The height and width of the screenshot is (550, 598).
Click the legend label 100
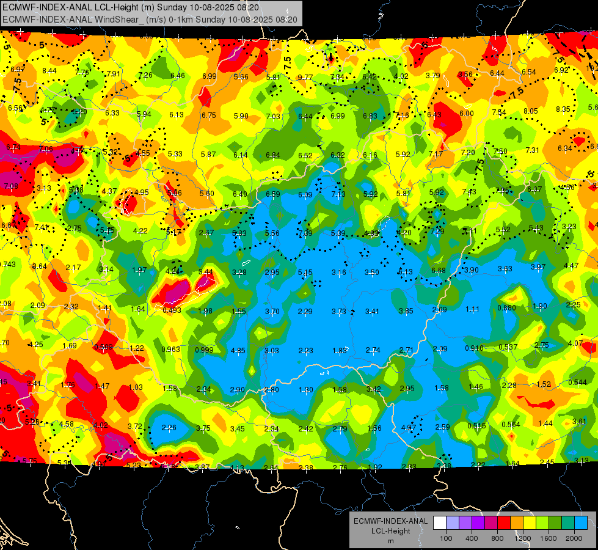click(x=446, y=538)
